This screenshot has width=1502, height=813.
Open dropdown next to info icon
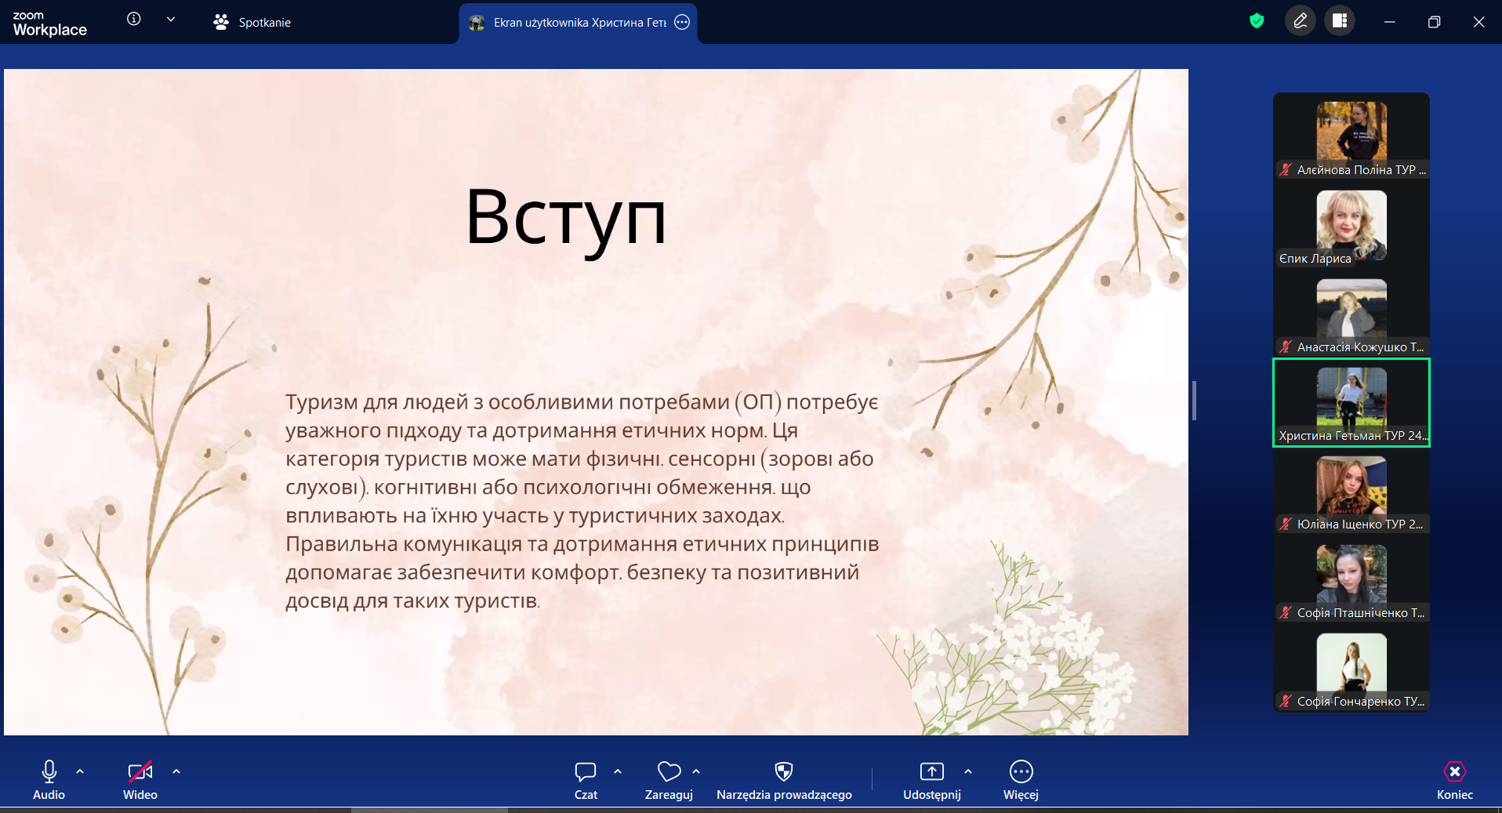click(x=171, y=20)
